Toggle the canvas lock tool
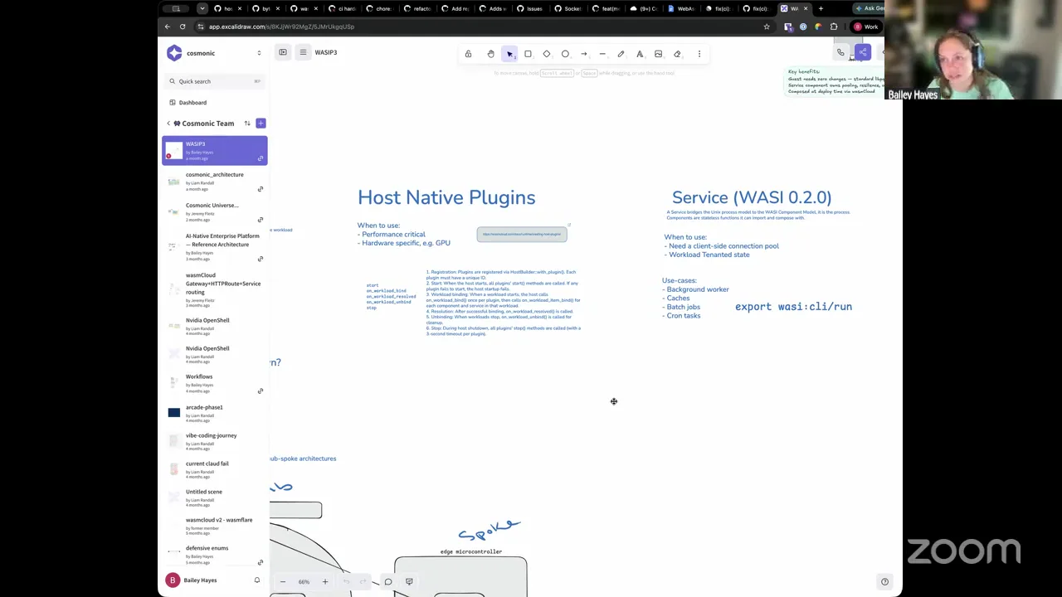The height and width of the screenshot is (597, 1062). pos(468,54)
